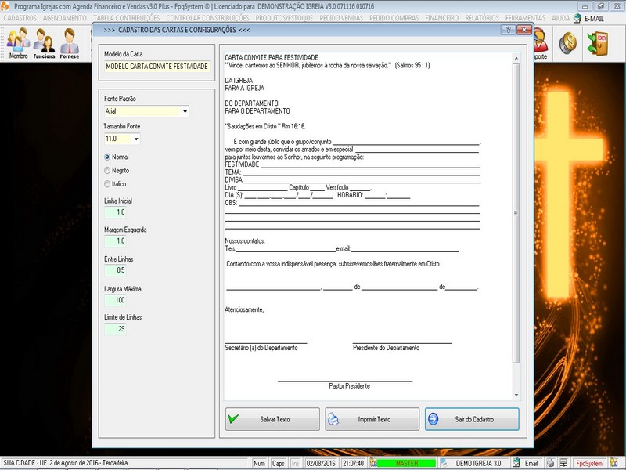Click the Num indicator in status bar
This screenshot has height=470, width=626.
click(x=259, y=463)
